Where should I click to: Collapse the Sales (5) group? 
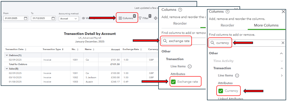[7, 69]
